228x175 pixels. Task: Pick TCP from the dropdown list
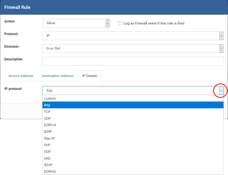133,112
